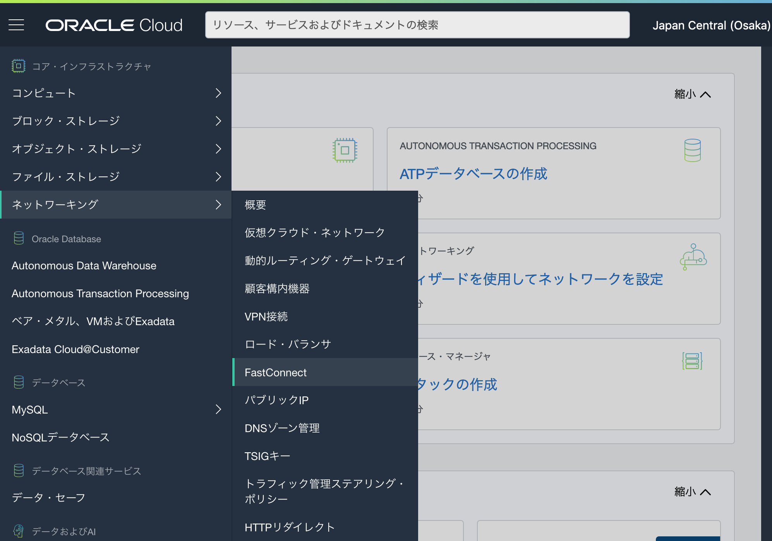Click the コア・インフラストラクチャ heading
Image resolution: width=772 pixels, height=541 pixels.
pos(91,66)
